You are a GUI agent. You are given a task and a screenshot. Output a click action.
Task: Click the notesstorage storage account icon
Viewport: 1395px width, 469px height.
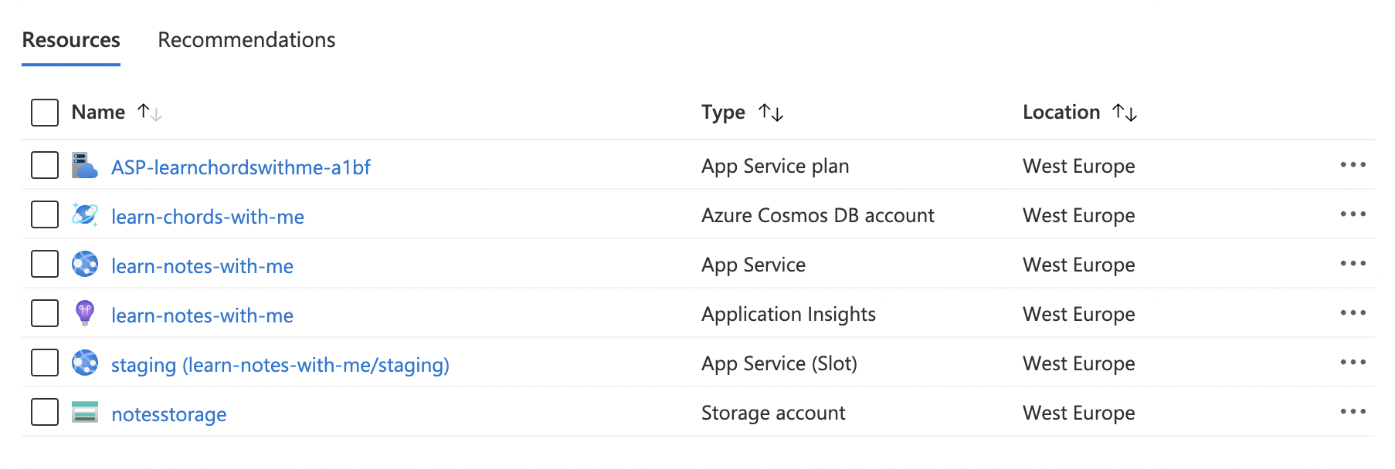pos(84,412)
